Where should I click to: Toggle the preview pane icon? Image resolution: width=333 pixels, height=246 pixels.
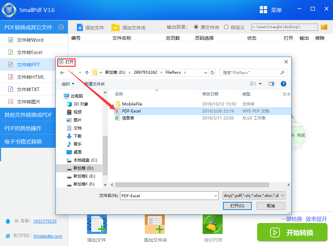[x=271, y=84]
